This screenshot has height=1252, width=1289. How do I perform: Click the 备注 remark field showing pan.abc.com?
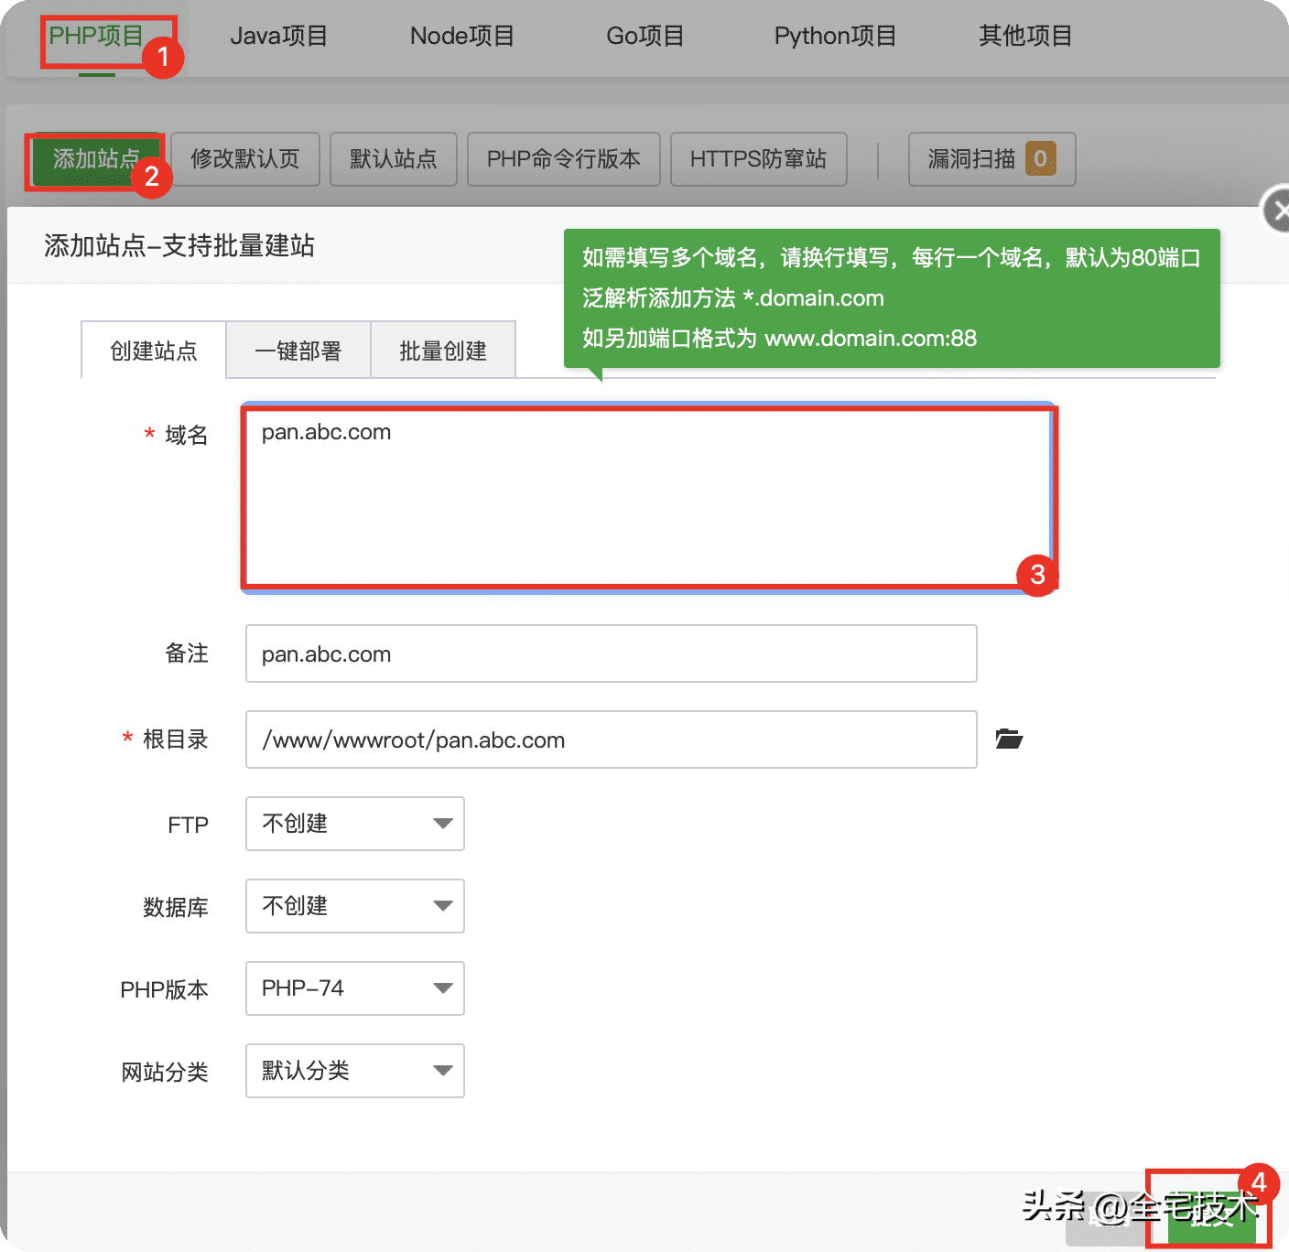pos(611,653)
